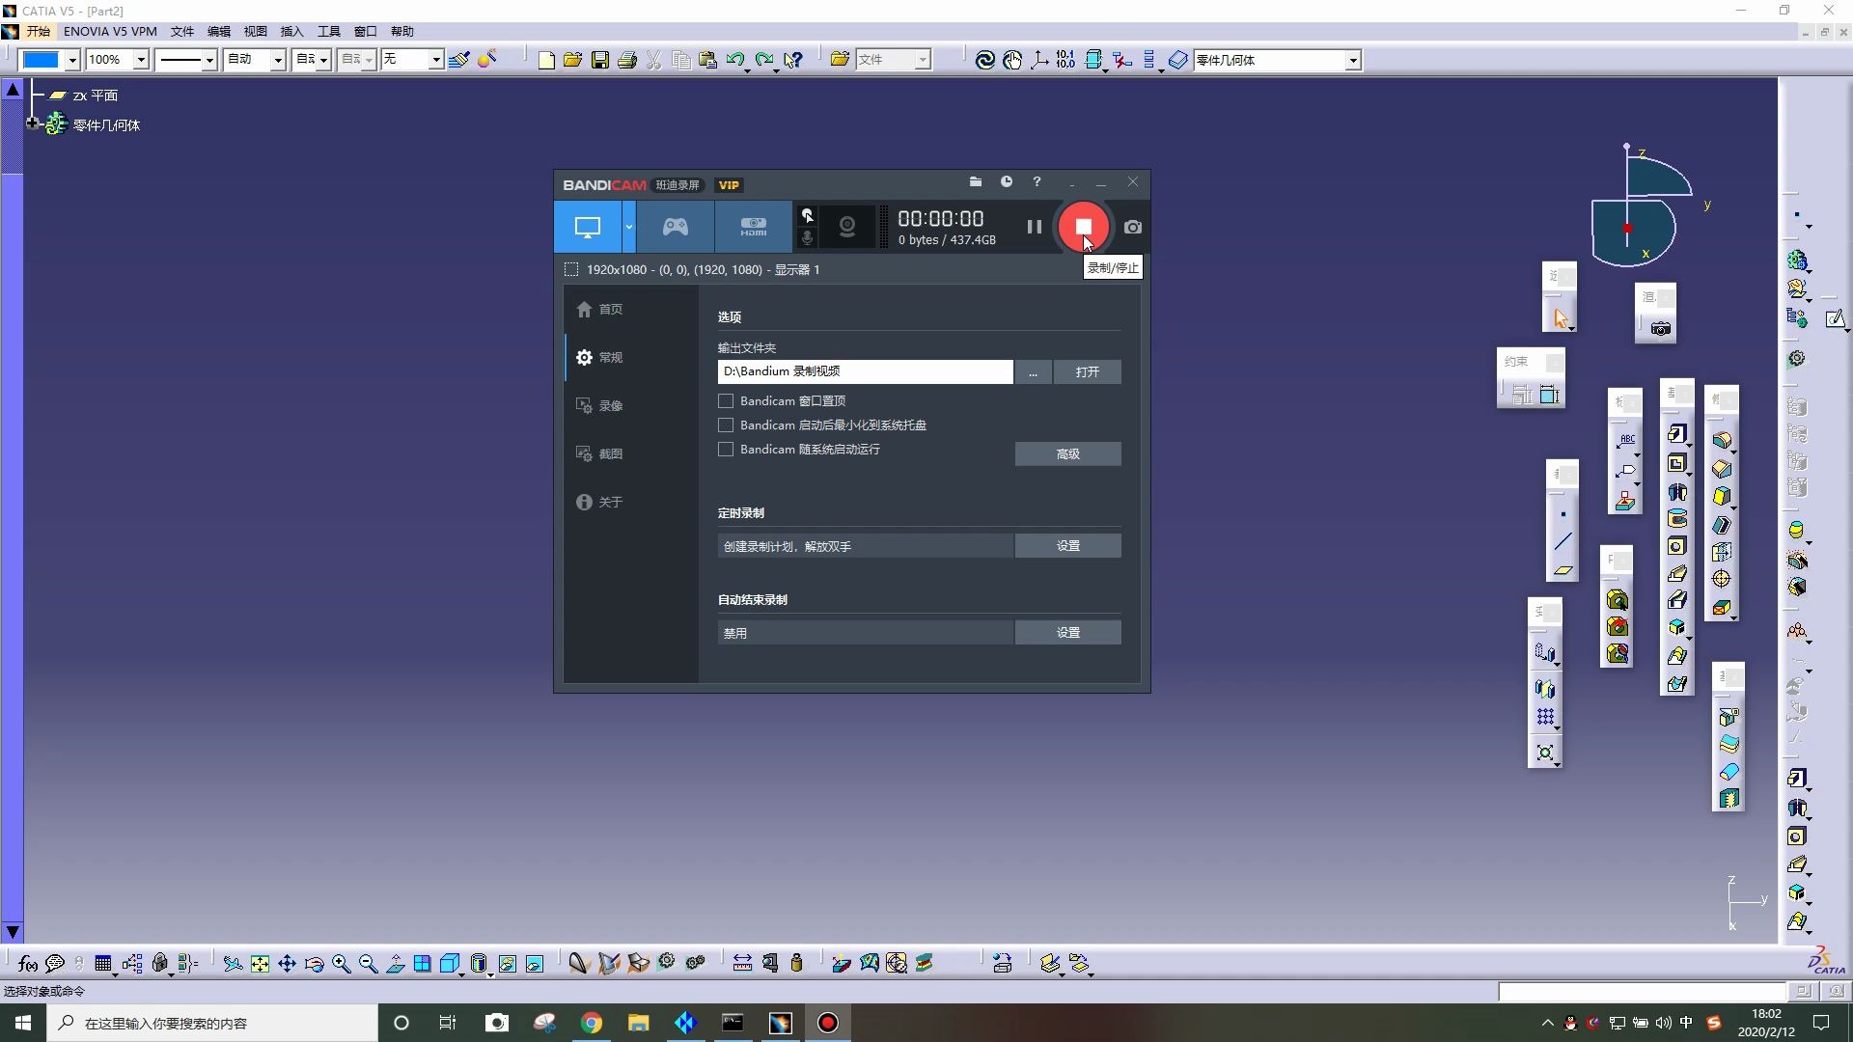The image size is (1853, 1042).
Task: Select the 100% zoom dropdown
Action: (x=115, y=59)
